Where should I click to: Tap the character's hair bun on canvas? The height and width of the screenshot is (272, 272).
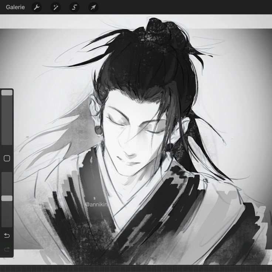click(x=163, y=31)
